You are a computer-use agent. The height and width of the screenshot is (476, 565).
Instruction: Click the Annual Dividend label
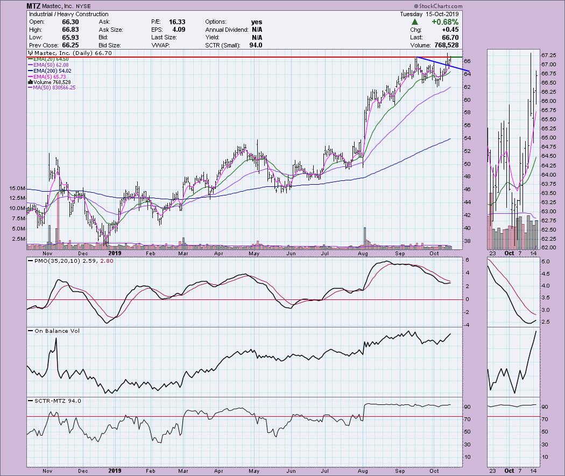point(227,30)
